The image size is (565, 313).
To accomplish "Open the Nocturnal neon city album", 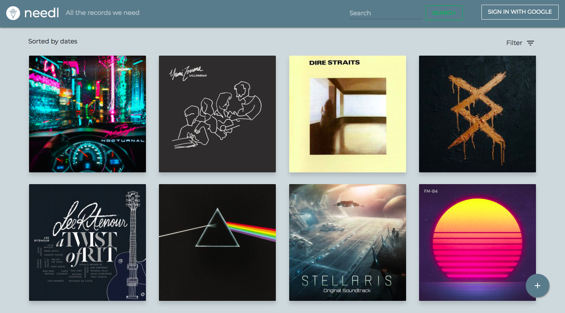I will click(87, 114).
